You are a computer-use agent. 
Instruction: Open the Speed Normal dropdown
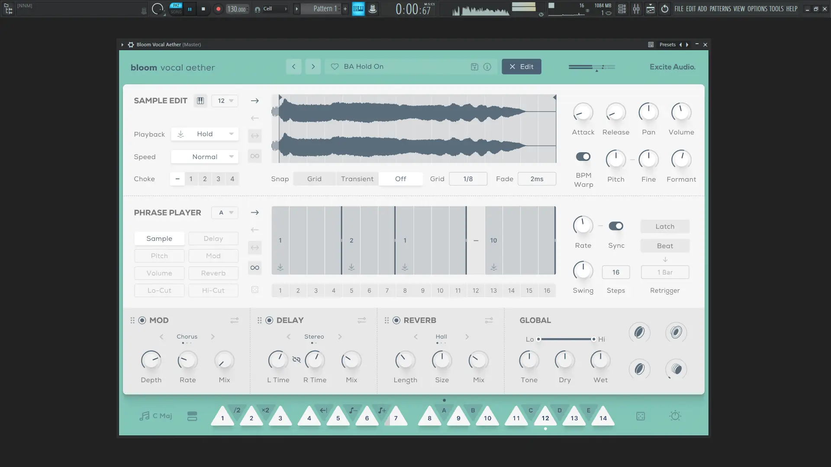point(205,157)
